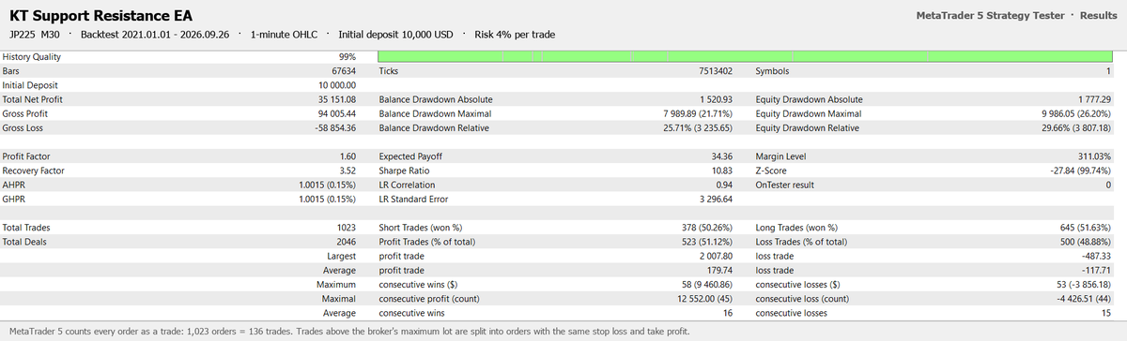1127x341 pixels.
Task: Select the Backtest 2021.01.01 - 2026.09.26 text
Action: click(157, 35)
